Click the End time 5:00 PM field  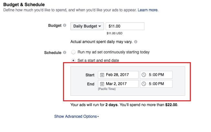coord(159,84)
